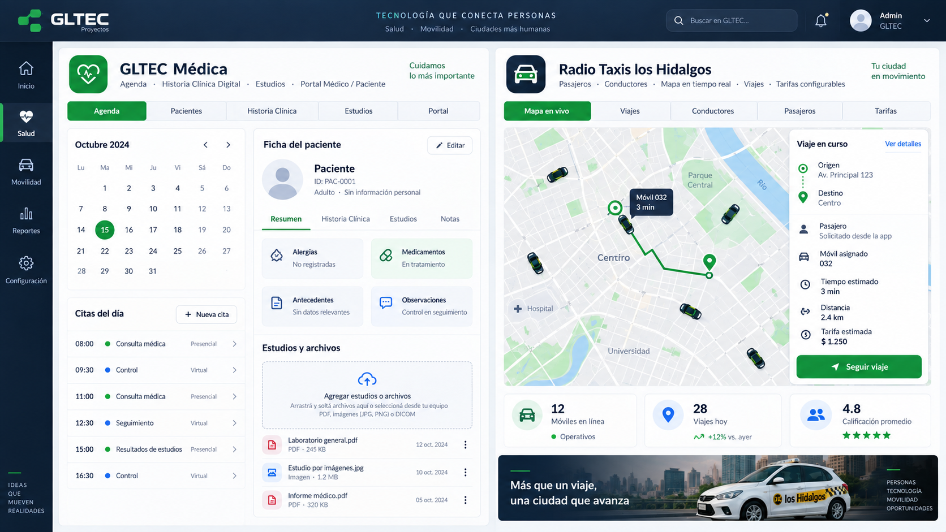Screen dimensions: 946x532
Task: Click the Editar button
Action: [x=450, y=145]
